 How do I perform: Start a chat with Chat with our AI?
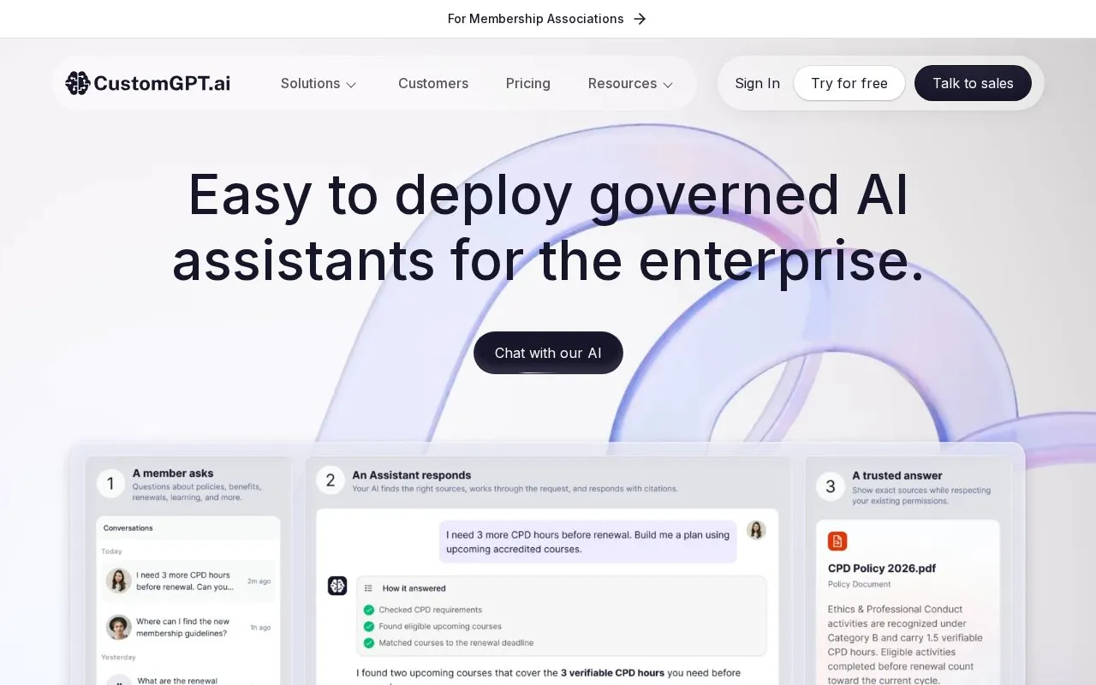548,353
